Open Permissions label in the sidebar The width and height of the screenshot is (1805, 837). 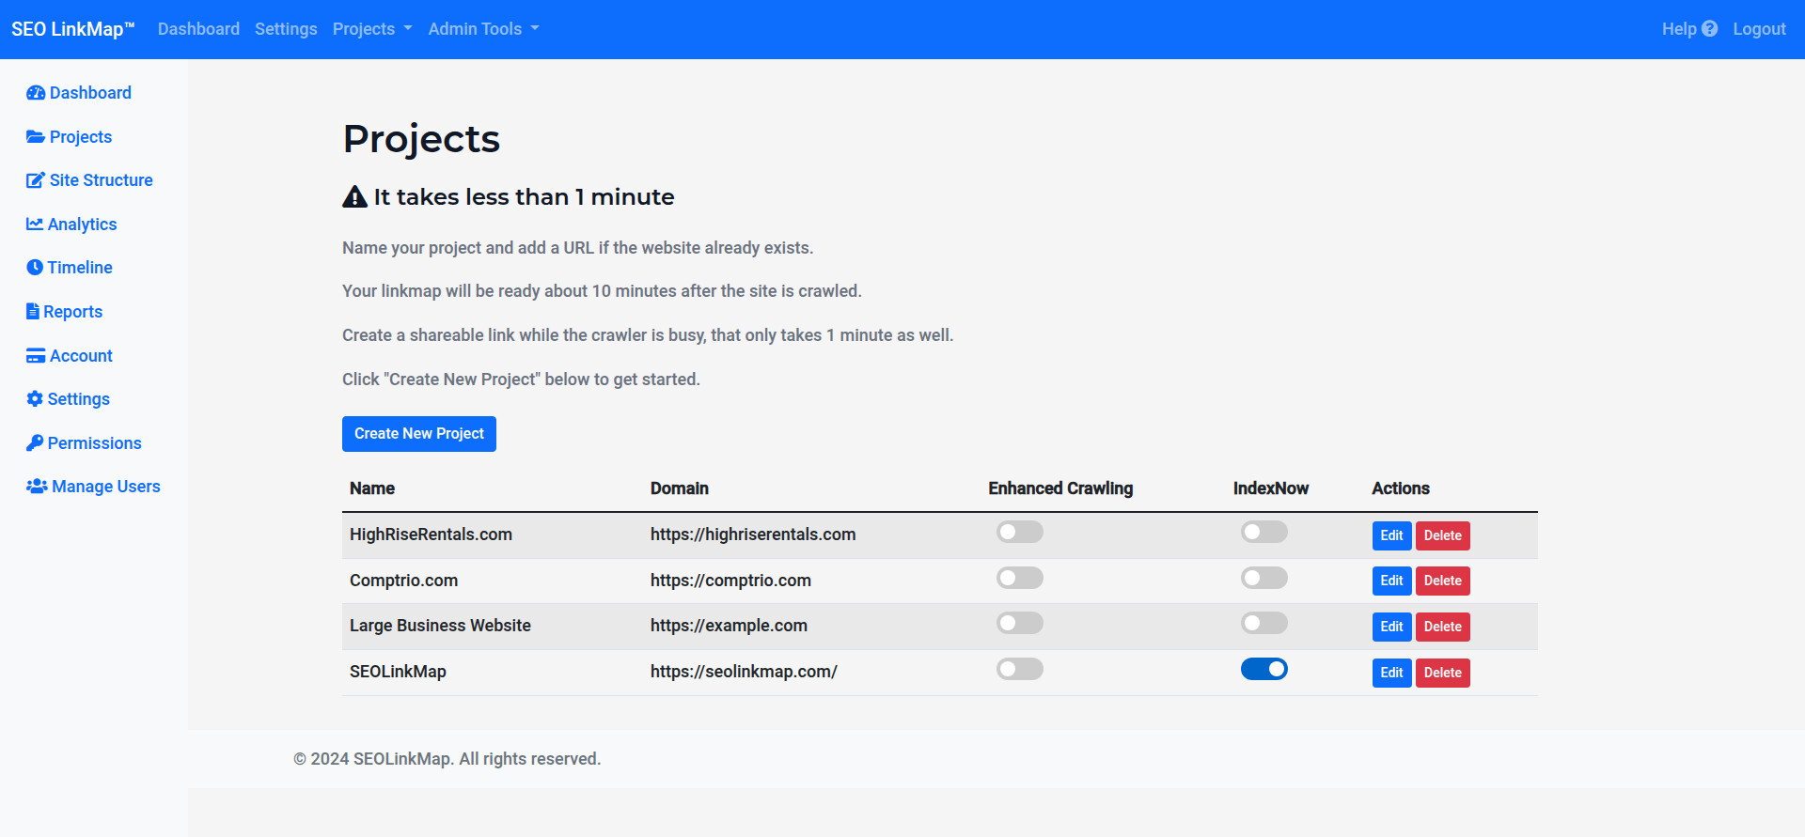coord(95,443)
